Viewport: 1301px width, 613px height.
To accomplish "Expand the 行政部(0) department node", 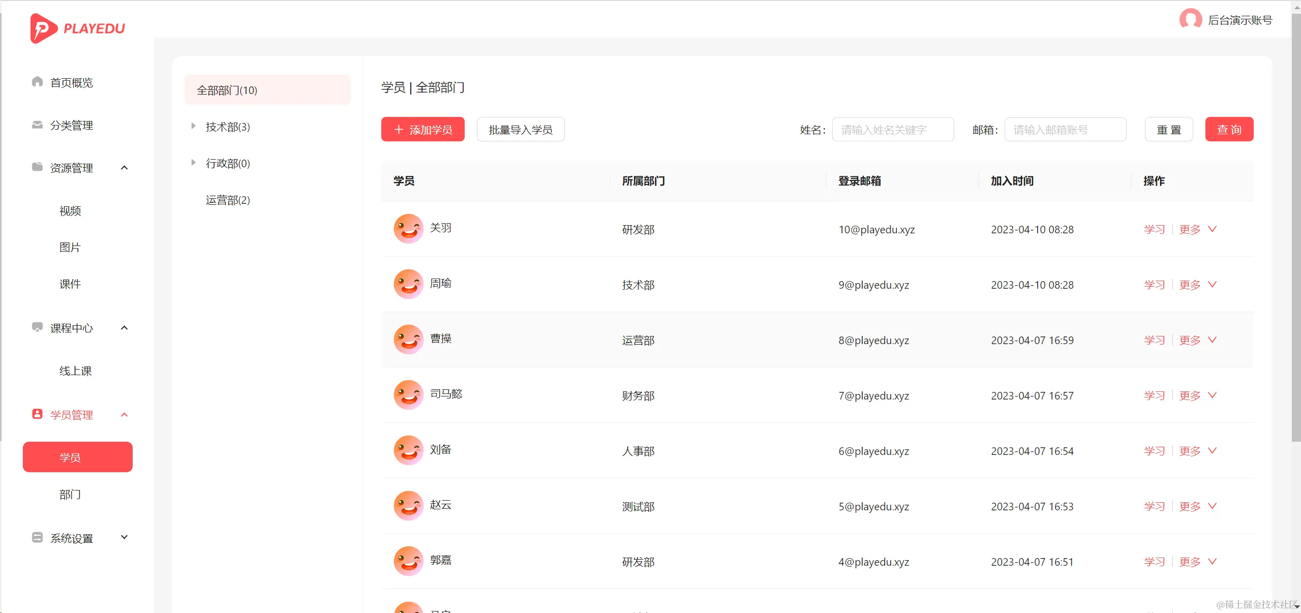I will click(193, 163).
